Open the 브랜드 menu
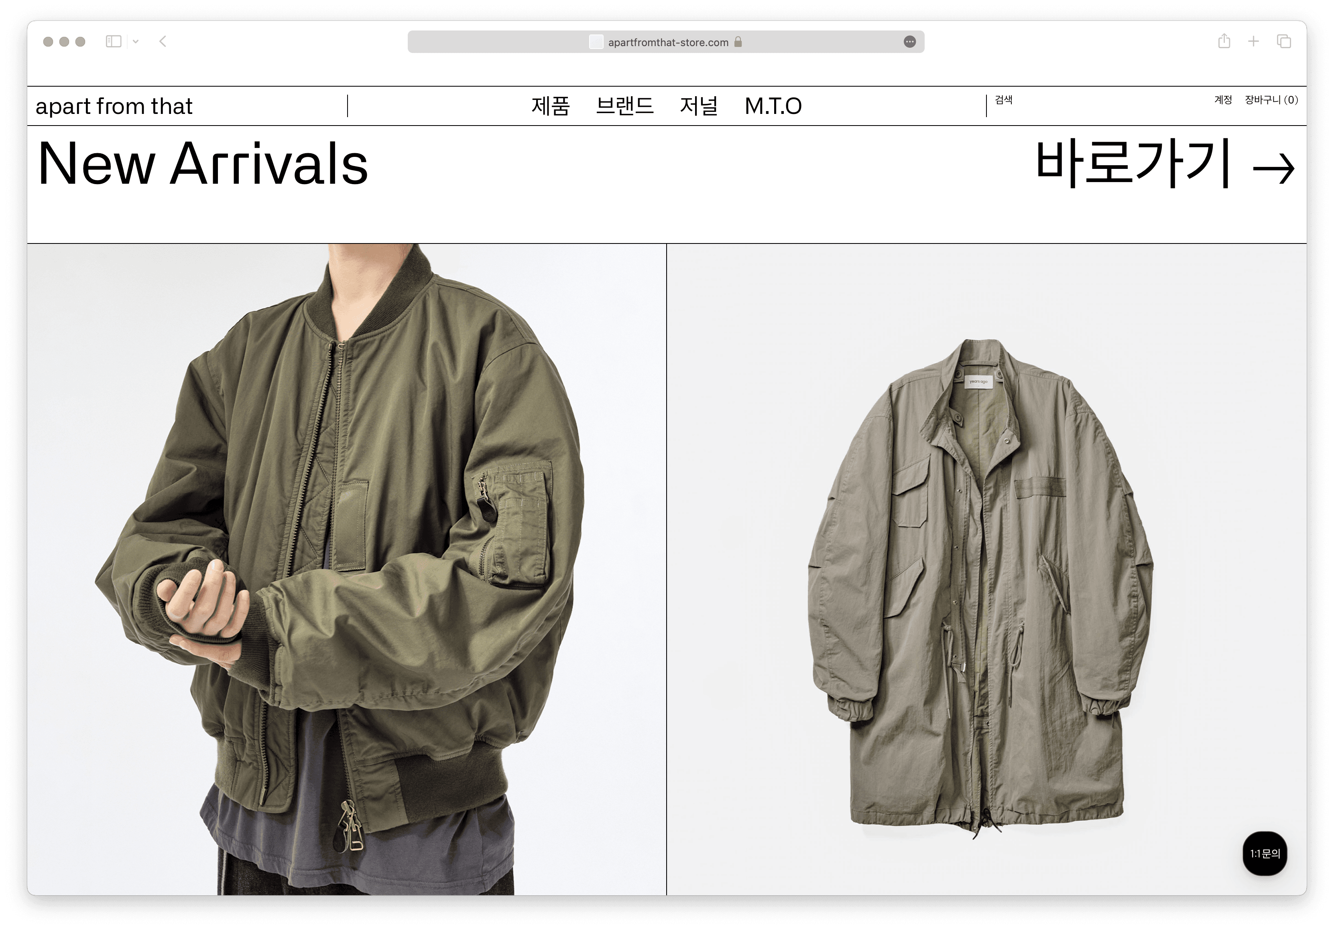 click(x=625, y=105)
